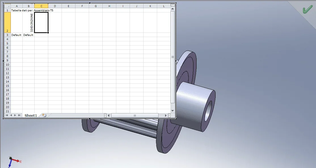Click the horizontal scrollbar right arrow
Screen dimensions: 316x168
(x=166, y=115)
